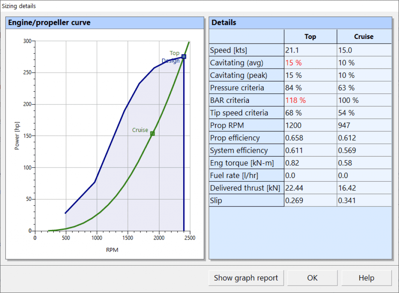Click the Show graph report button
This screenshot has width=399, height=293.
pyautogui.click(x=246, y=278)
